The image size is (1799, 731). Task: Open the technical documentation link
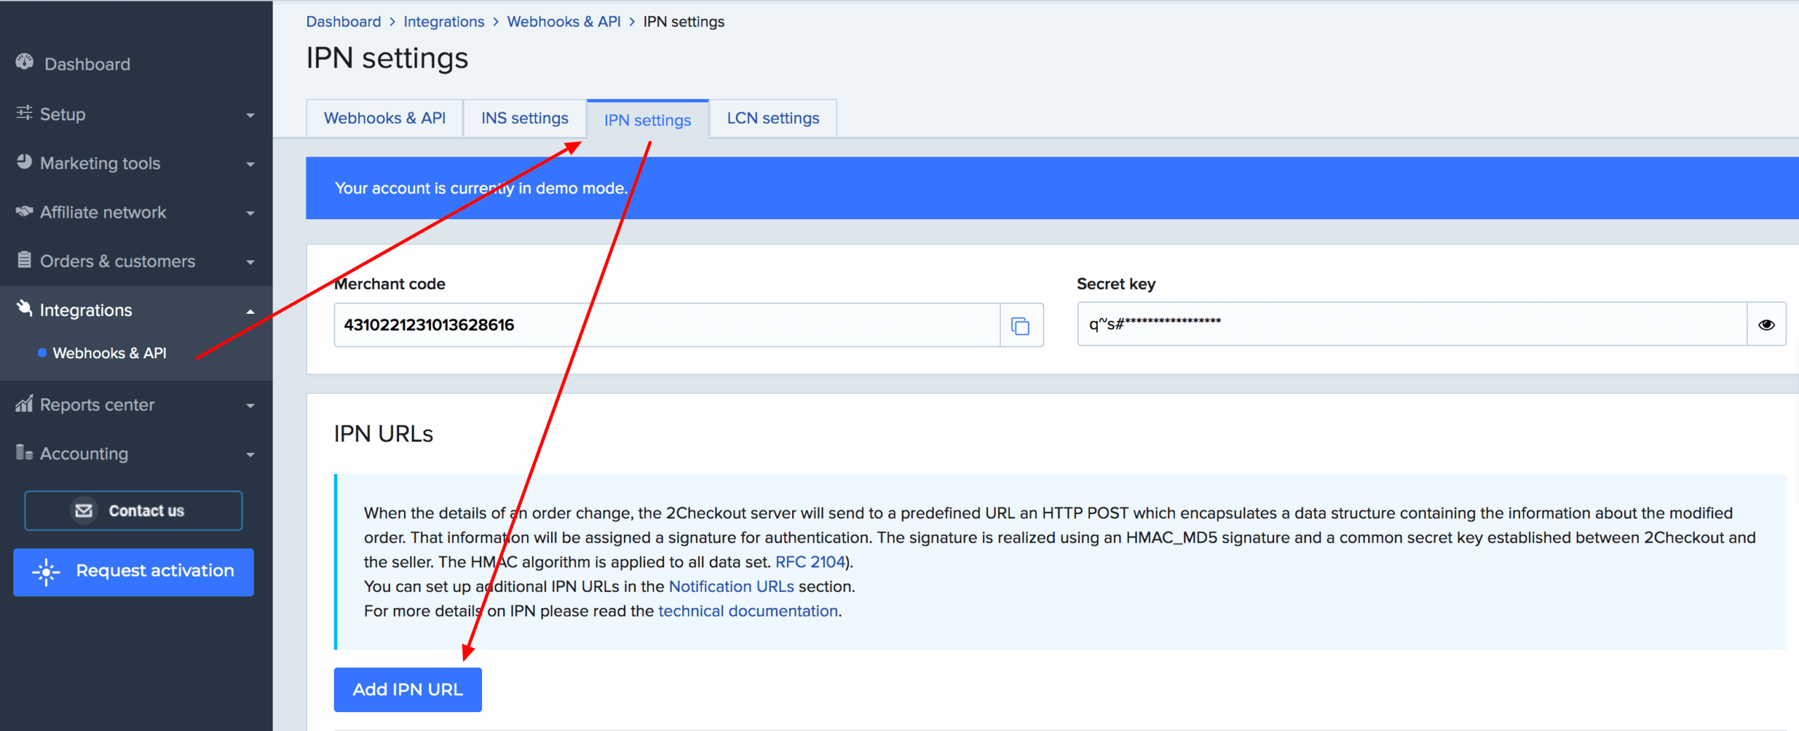coord(747,610)
